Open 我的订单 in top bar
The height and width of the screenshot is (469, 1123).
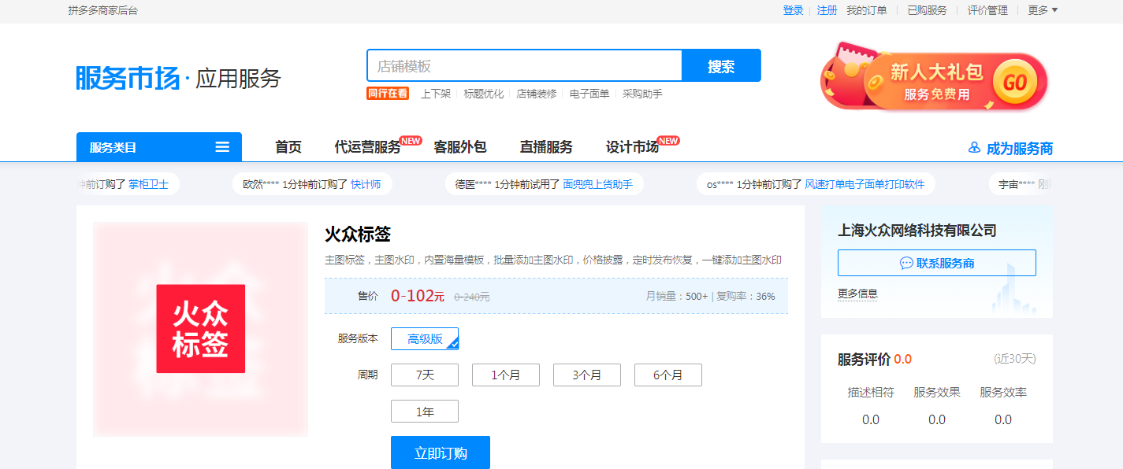click(867, 10)
